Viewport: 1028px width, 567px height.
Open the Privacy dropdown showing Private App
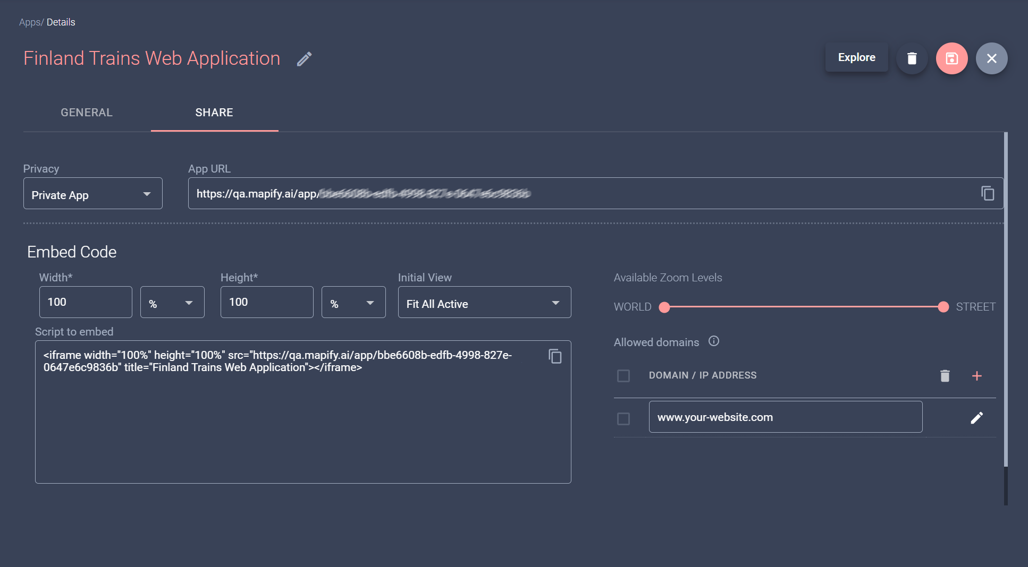click(92, 194)
